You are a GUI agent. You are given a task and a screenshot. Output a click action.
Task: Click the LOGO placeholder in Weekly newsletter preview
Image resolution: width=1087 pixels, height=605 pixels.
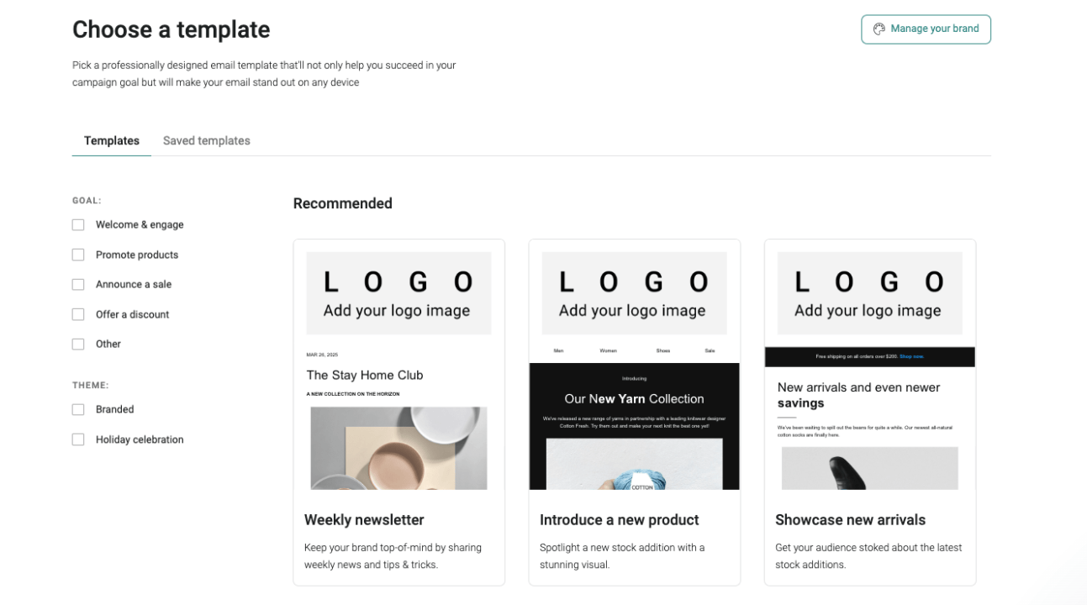pyautogui.click(x=398, y=292)
